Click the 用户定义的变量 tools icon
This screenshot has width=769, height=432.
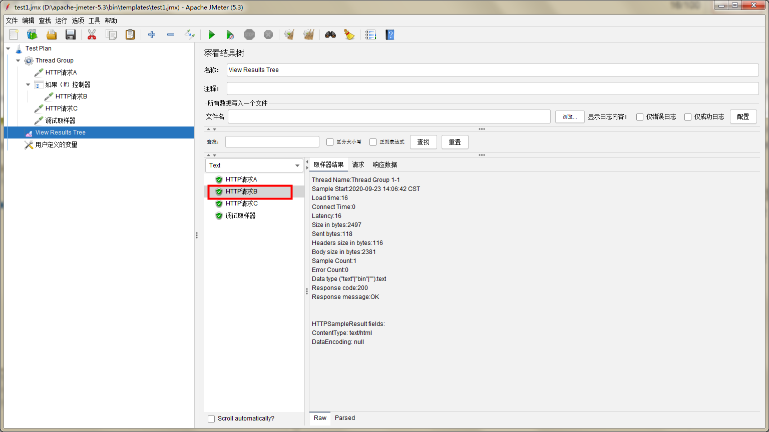tap(29, 144)
